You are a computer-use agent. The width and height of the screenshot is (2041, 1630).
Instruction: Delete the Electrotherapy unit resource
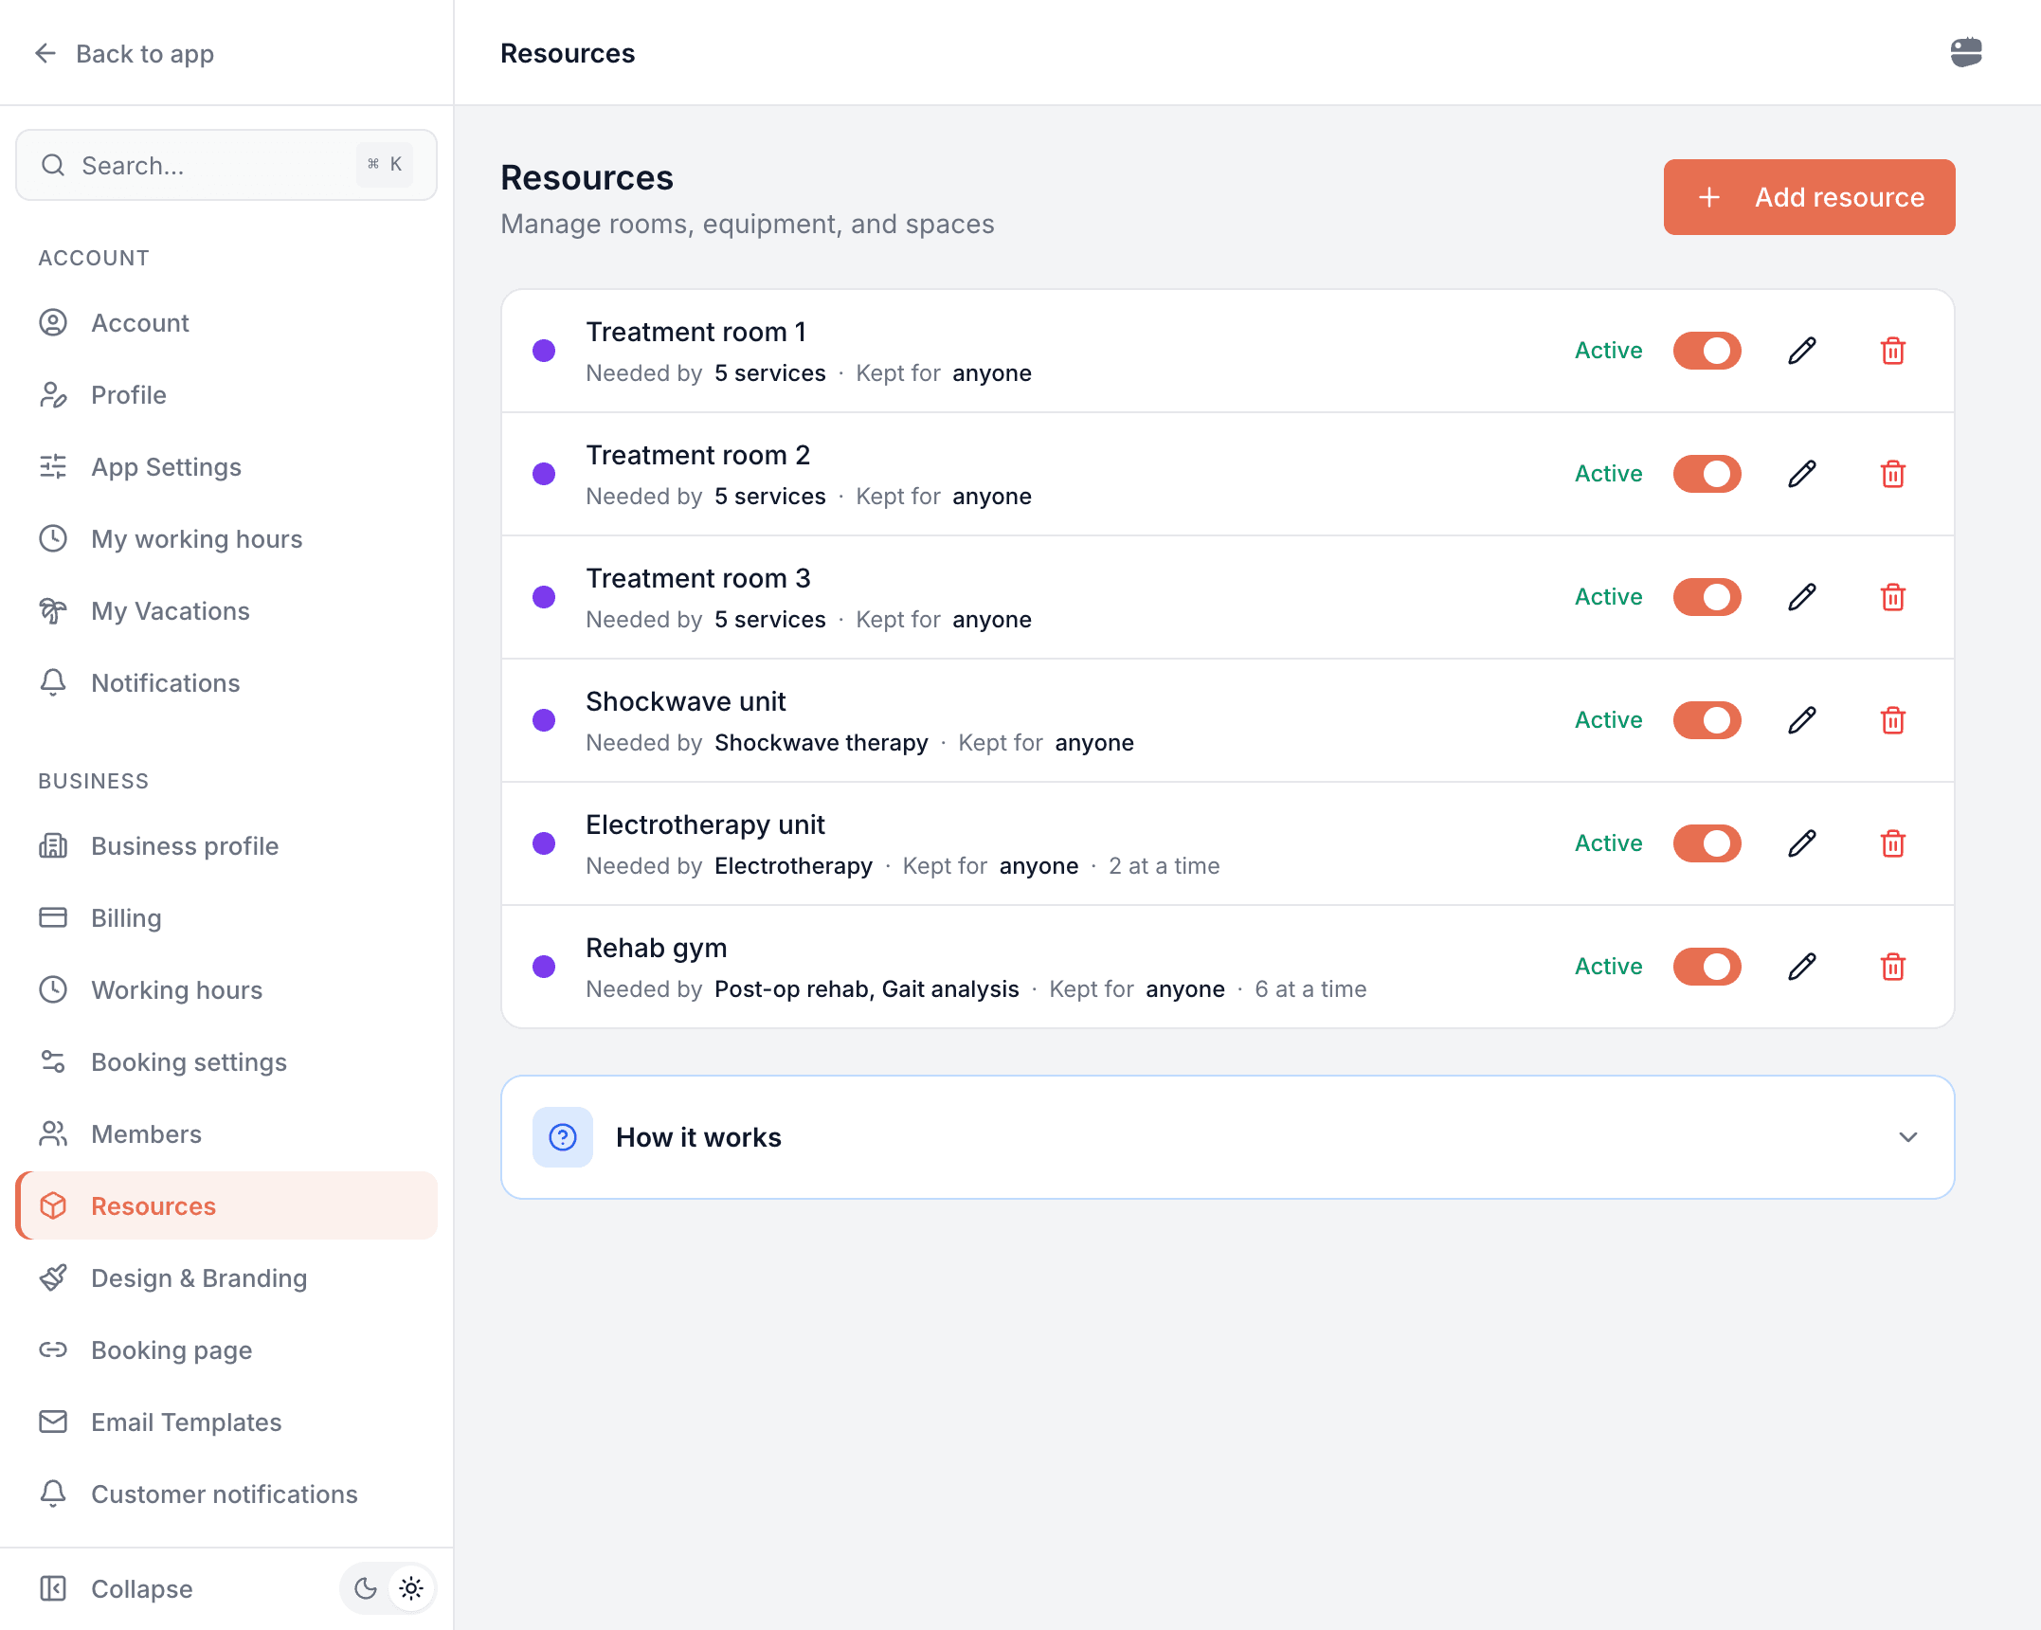click(x=1893, y=843)
